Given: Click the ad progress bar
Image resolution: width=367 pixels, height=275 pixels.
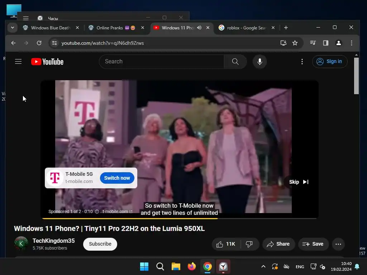Looking at the screenshot, I should (179, 218).
